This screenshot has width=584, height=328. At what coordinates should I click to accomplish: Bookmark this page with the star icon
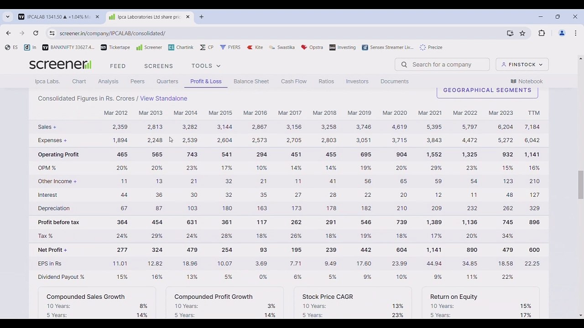(x=522, y=33)
